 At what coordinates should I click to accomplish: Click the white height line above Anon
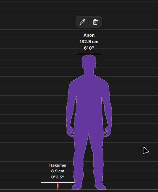pyautogui.click(x=89, y=54)
